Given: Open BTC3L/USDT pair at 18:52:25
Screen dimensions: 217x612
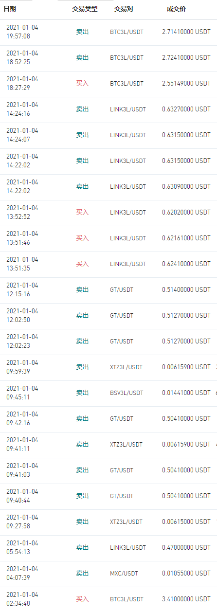Looking at the screenshot, I should tap(127, 57).
